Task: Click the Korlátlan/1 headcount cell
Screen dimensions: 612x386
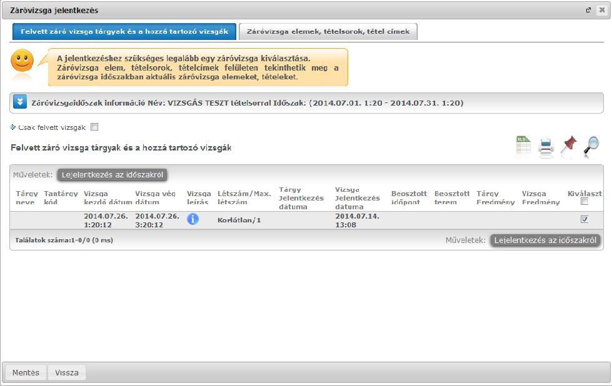Action: [x=239, y=220]
